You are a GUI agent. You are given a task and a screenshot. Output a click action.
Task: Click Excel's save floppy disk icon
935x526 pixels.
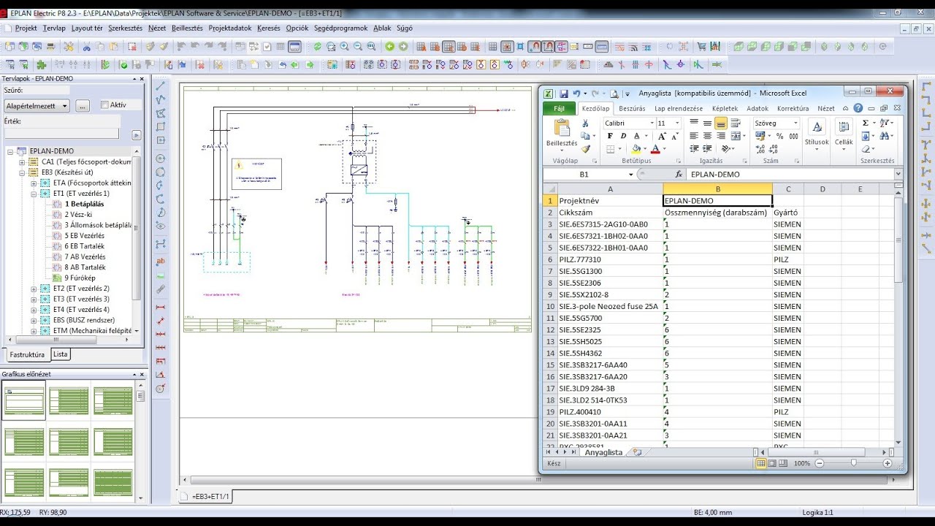564,94
